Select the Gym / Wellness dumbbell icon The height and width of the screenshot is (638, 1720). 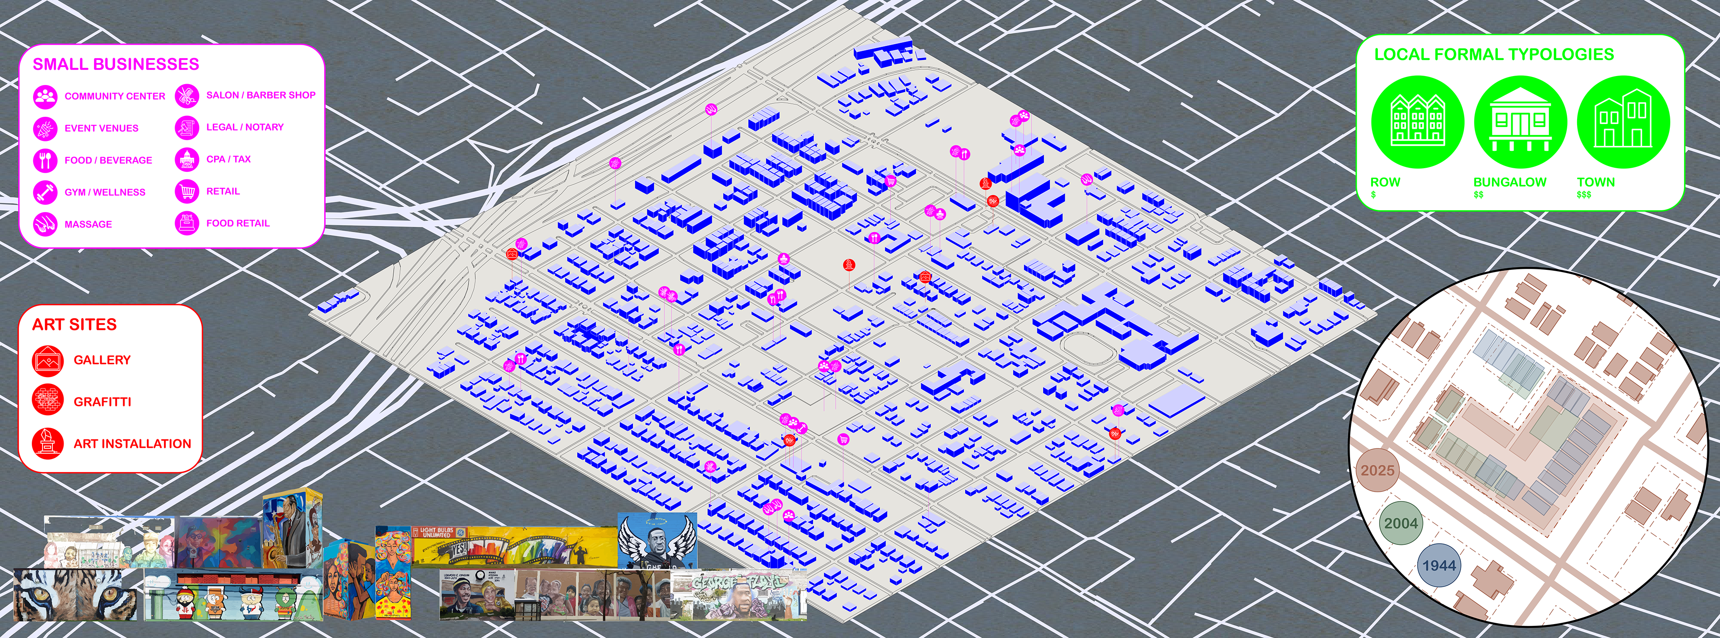(x=45, y=193)
